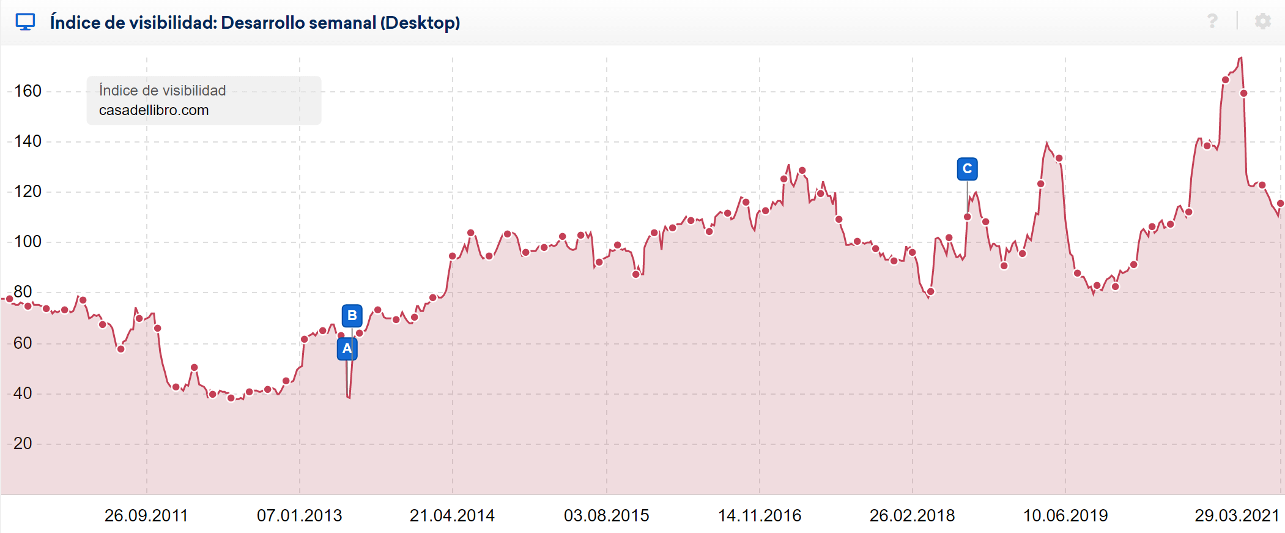
Task: Click the Índice de visibilidad chart title
Action: point(254,23)
